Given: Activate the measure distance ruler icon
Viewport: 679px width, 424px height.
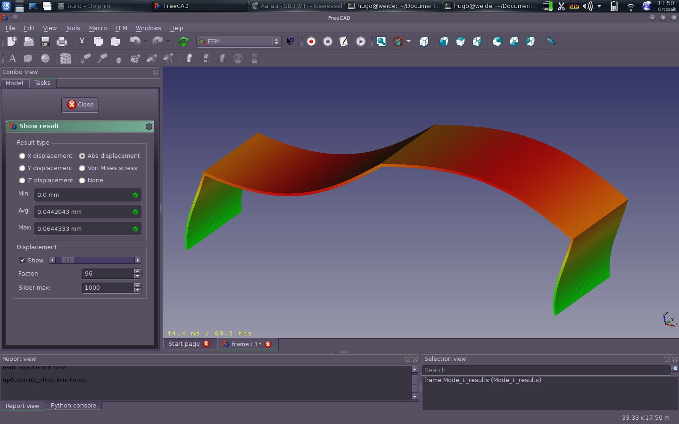Looking at the screenshot, I should click(x=551, y=41).
